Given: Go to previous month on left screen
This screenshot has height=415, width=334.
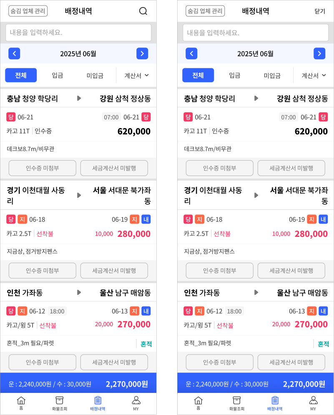Looking at the screenshot, I should [14, 53].
